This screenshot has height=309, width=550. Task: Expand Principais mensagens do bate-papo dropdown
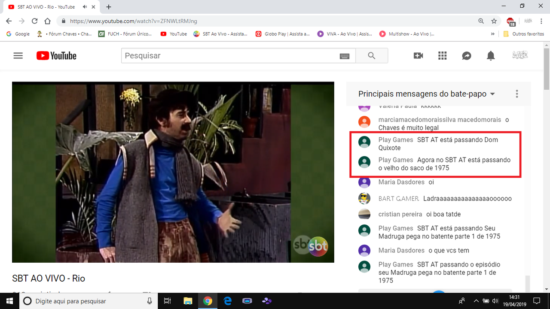point(427,94)
